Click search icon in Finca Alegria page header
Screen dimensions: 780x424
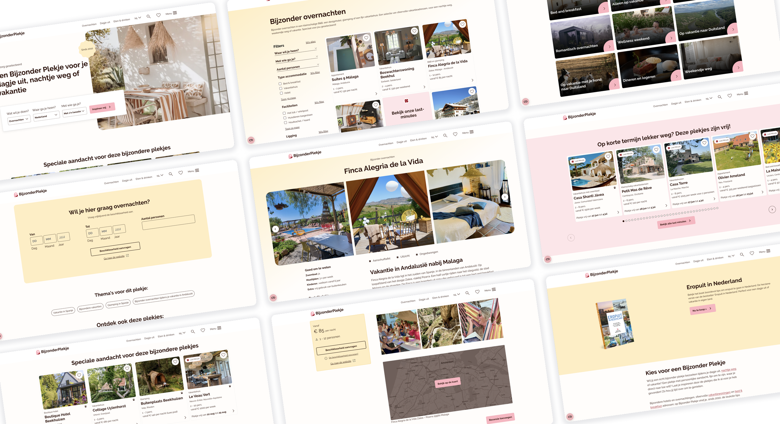pos(445,136)
